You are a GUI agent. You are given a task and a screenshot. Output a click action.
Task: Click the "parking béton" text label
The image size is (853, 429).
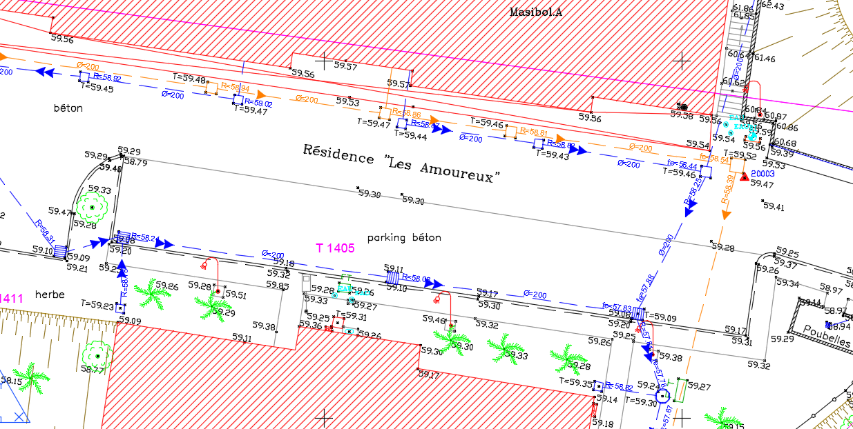(x=403, y=237)
